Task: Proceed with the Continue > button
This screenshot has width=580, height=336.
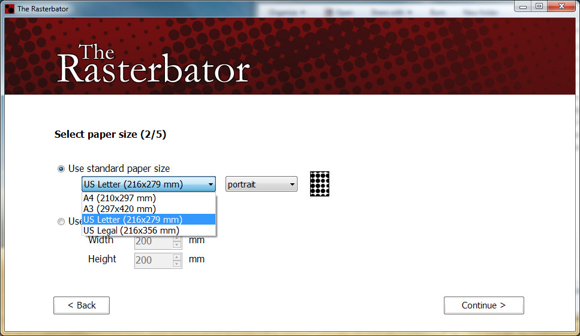Action: coord(484,305)
